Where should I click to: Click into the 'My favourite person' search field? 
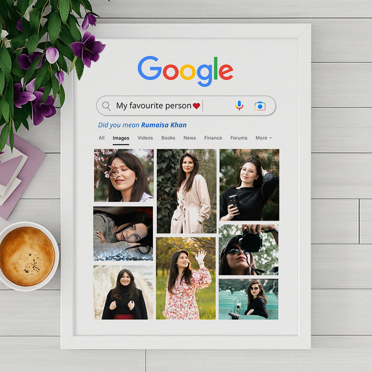coord(156,106)
